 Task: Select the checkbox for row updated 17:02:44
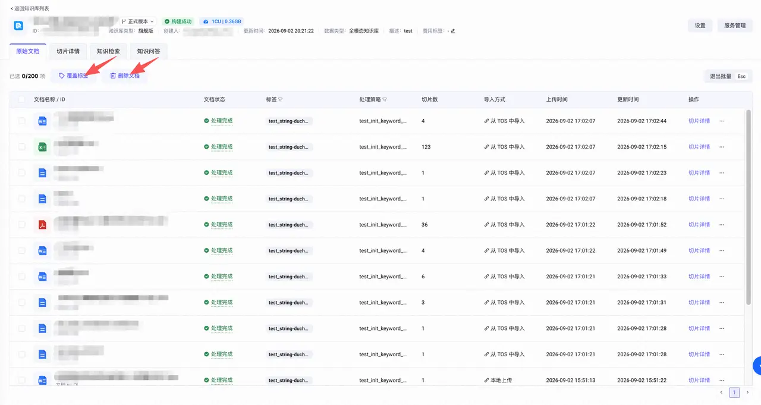[22, 121]
